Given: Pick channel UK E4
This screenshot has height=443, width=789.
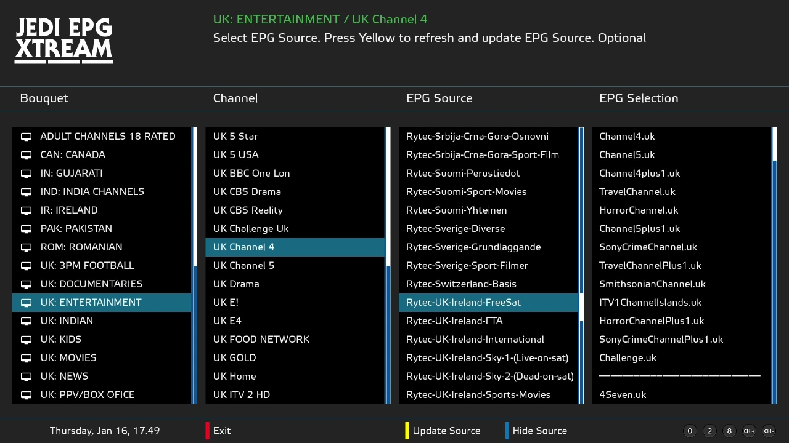Looking at the screenshot, I should click(x=295, y=321).
